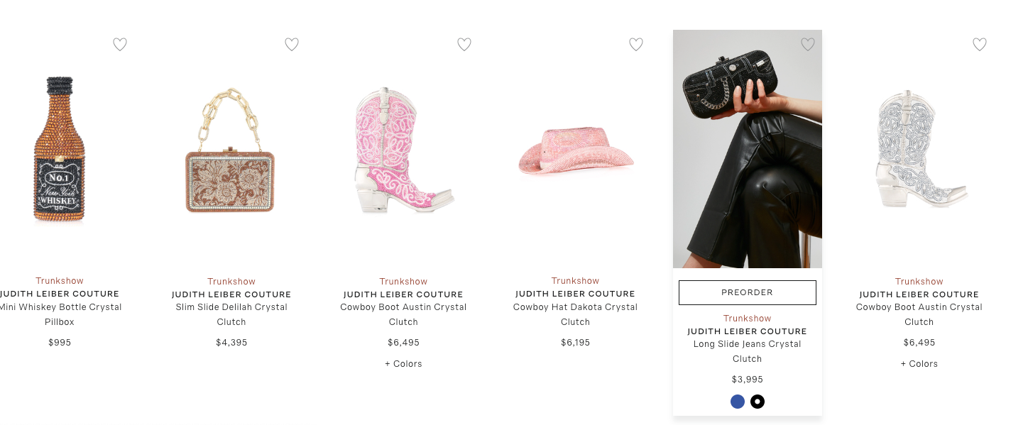Click Trunkshow label above Slim Slide Delilah
Viewport: 1028px width, 425px height.
[231, 282]
